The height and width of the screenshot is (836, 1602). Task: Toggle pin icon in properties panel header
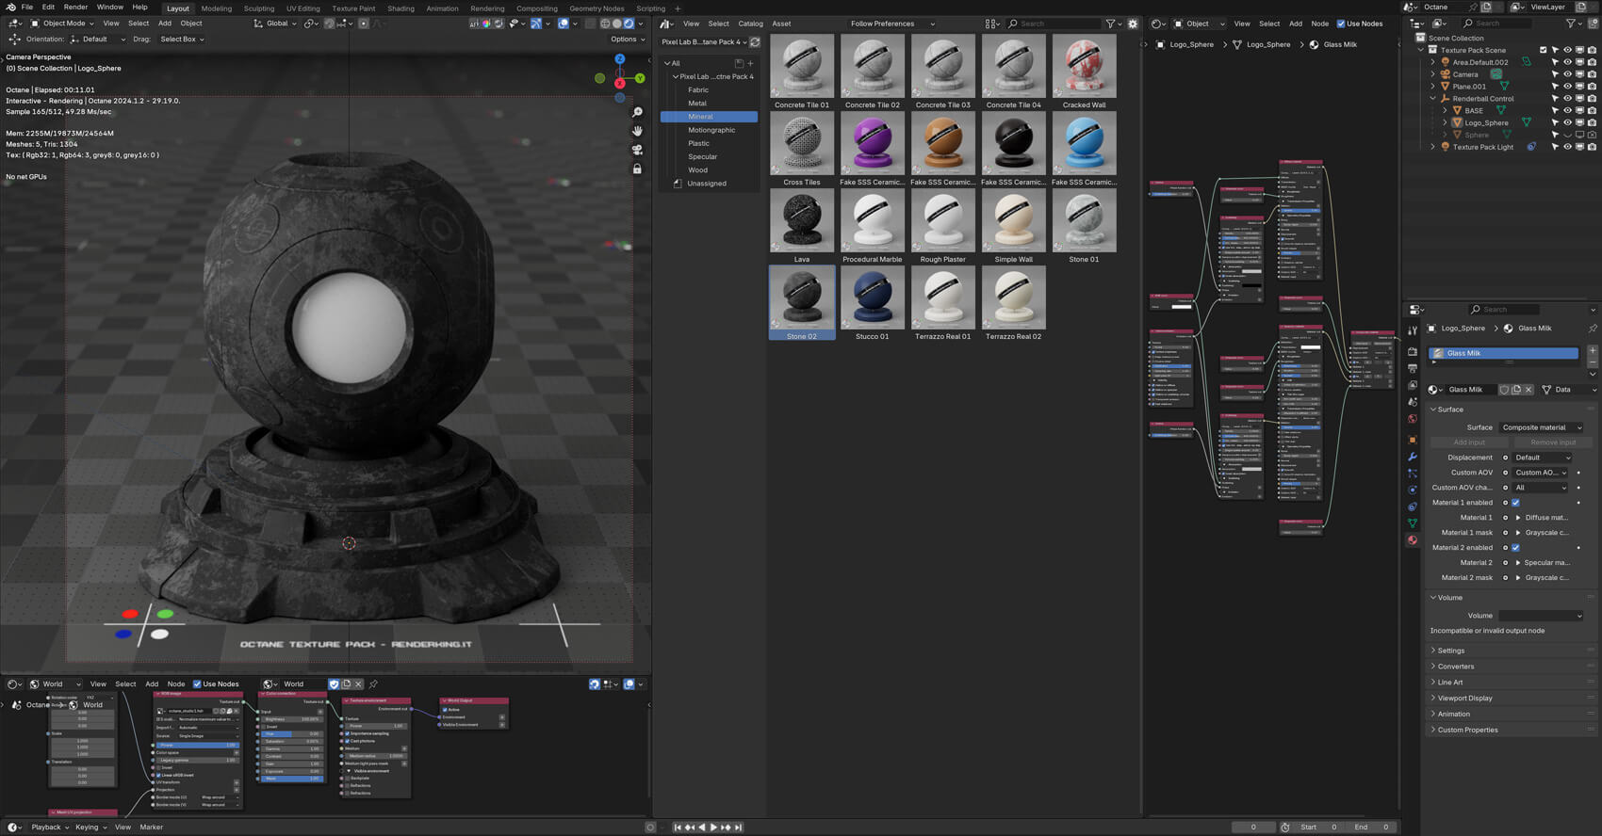1593,329
